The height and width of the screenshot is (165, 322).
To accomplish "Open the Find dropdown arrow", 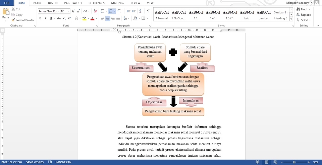I will (x=309, y=9).
